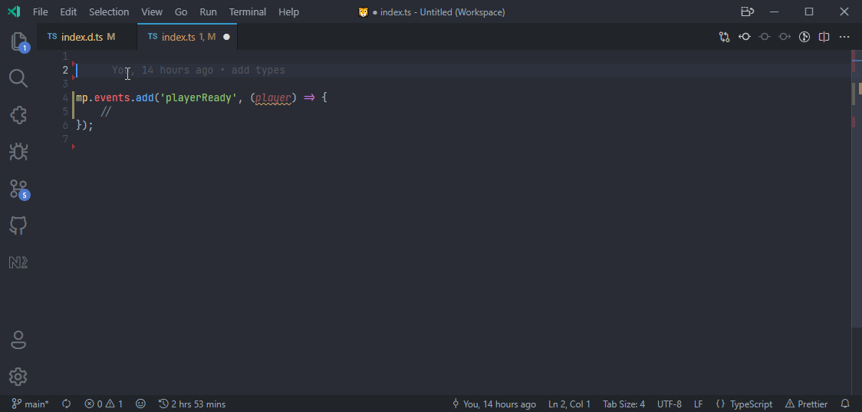Open the Terminal menu

(248, 12)
